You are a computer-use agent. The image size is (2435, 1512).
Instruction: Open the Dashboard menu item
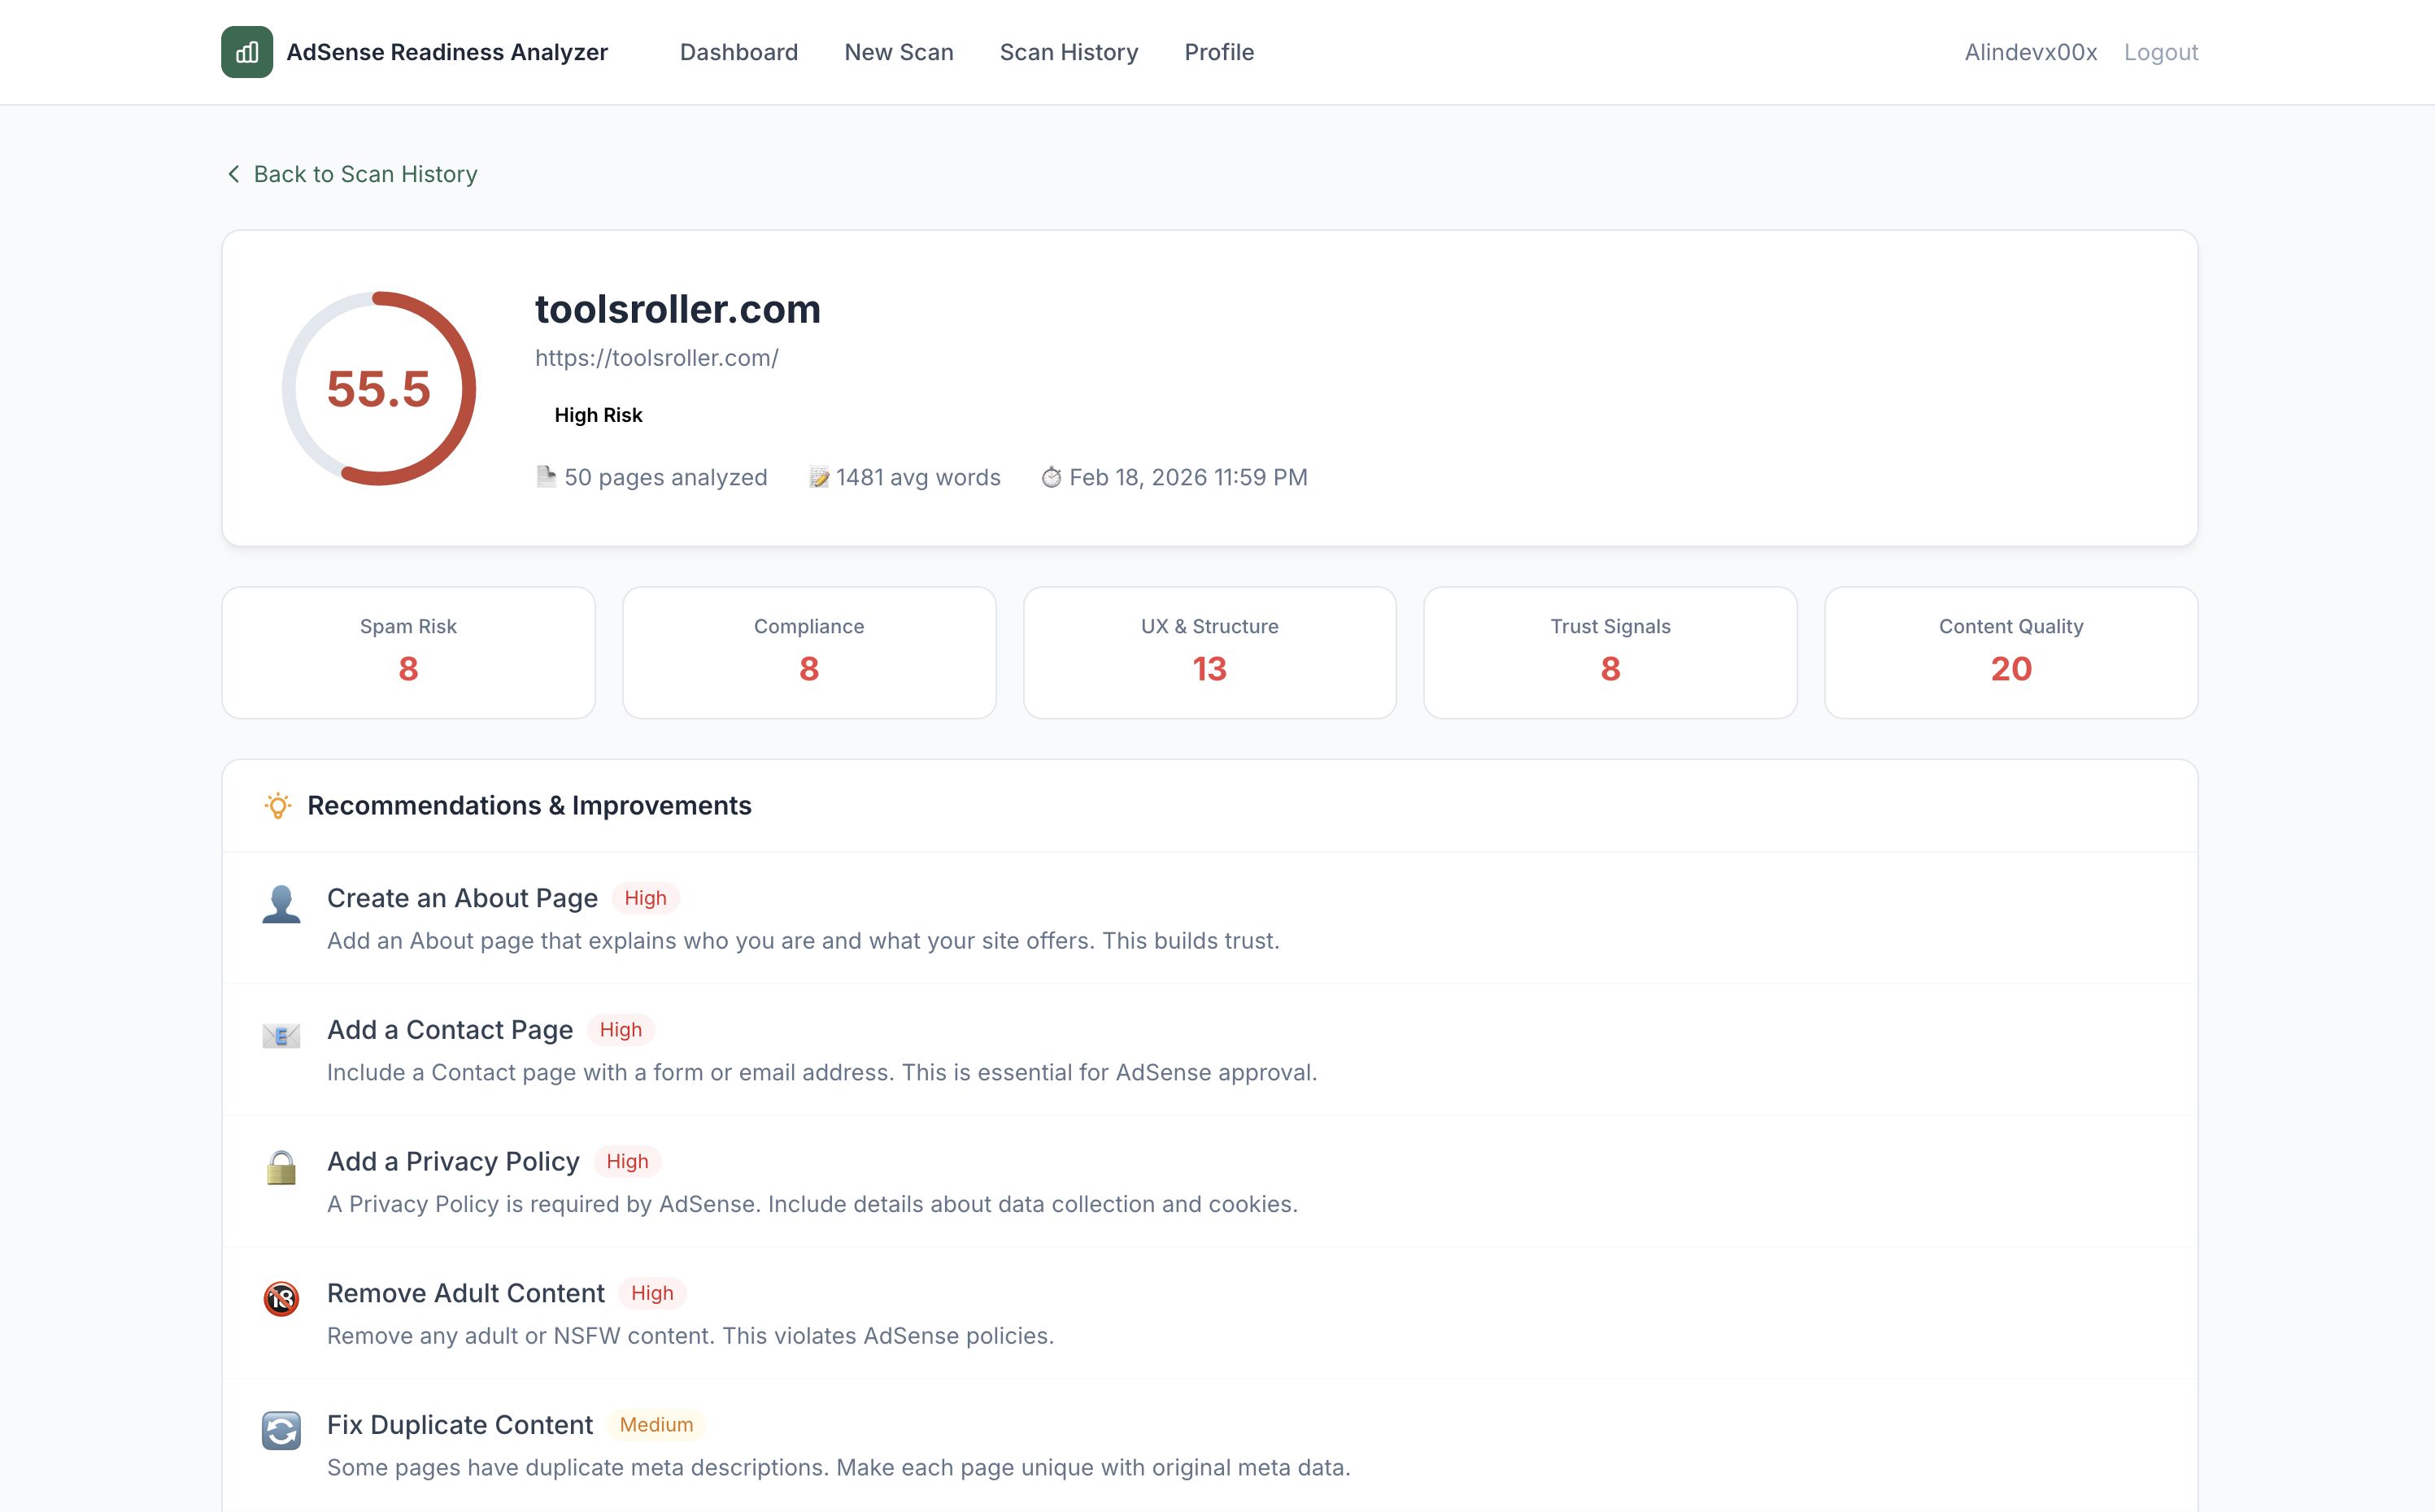click(738, 52)
